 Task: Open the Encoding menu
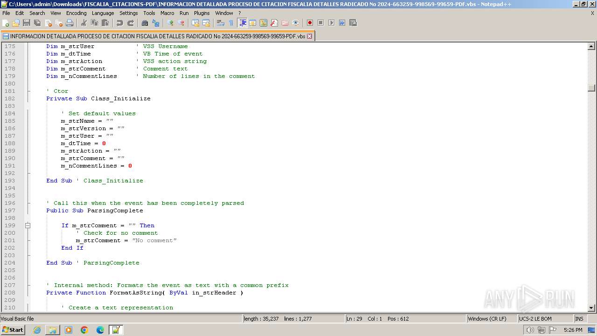pos(76,13)
